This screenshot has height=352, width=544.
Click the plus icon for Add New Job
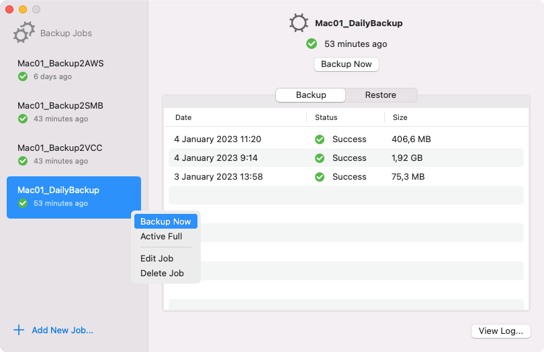pos(19,330)
